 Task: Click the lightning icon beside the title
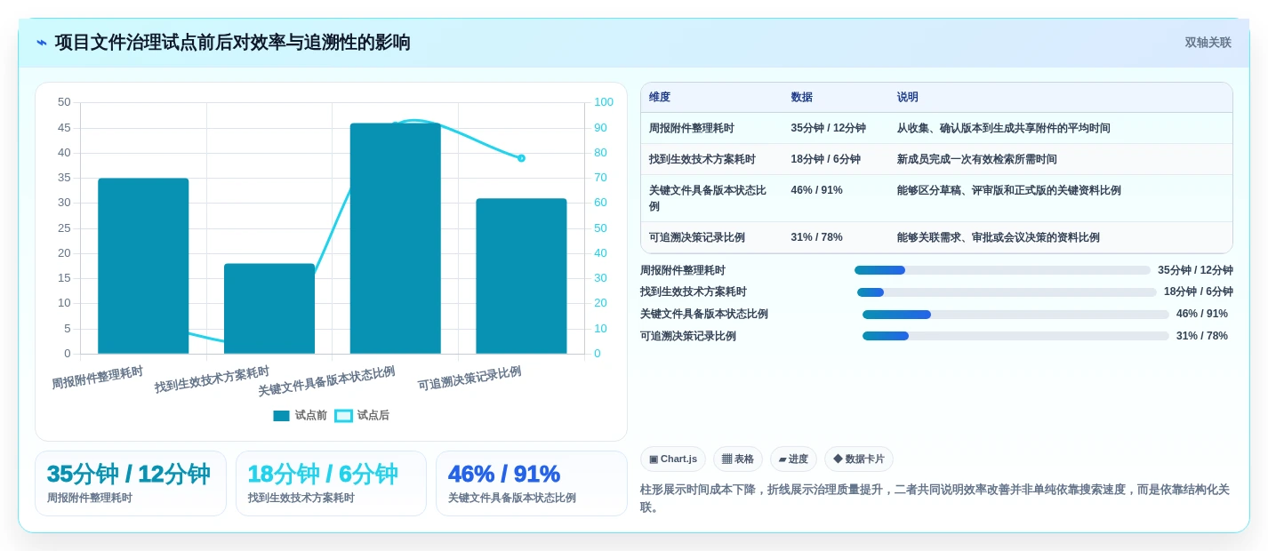pos(42,43)
